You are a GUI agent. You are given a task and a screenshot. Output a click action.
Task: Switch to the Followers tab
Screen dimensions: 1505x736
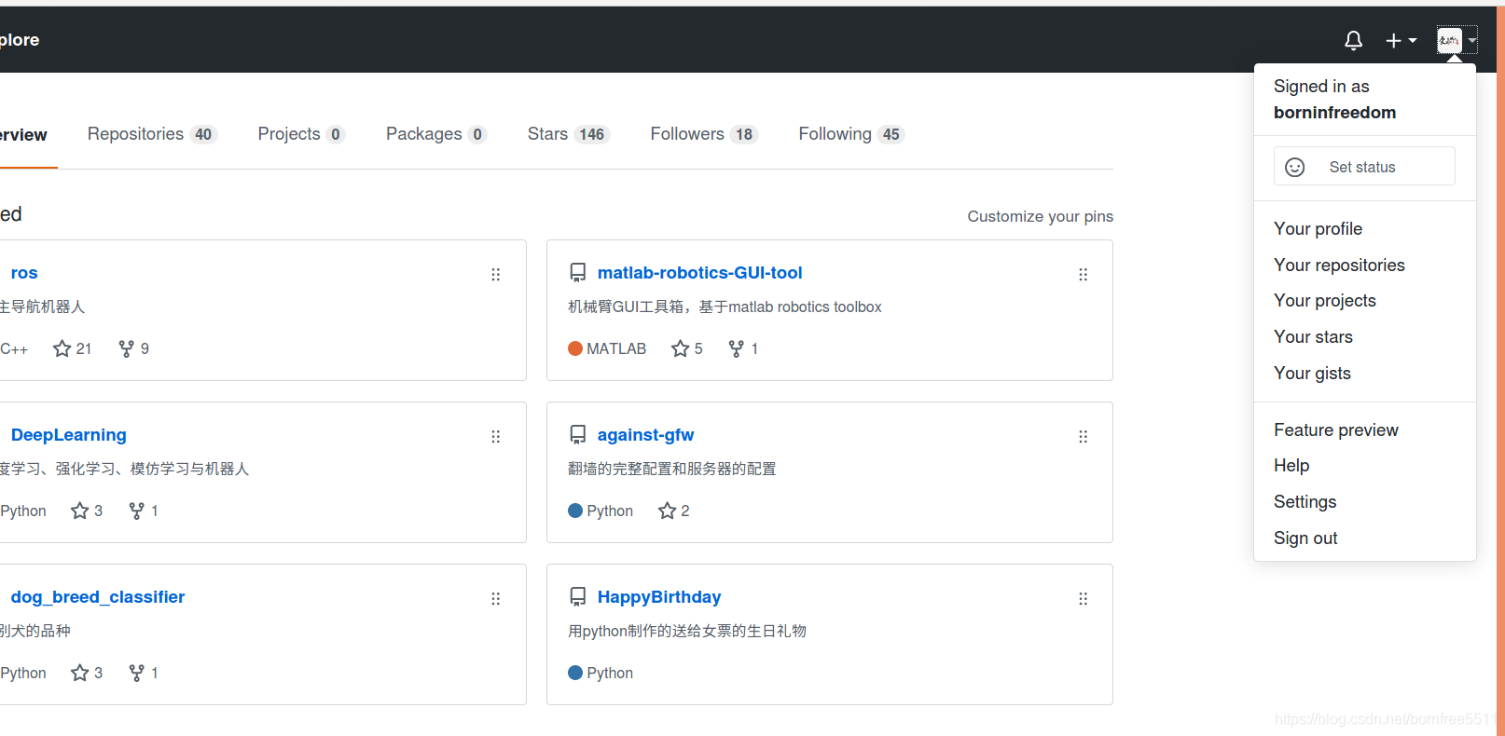point(704,134)
